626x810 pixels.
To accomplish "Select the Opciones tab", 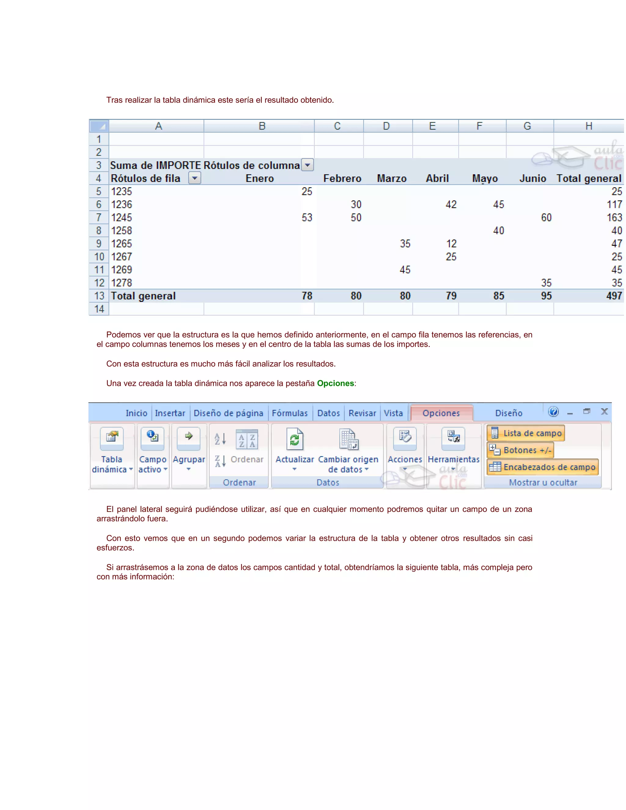I will pos(441,413).
